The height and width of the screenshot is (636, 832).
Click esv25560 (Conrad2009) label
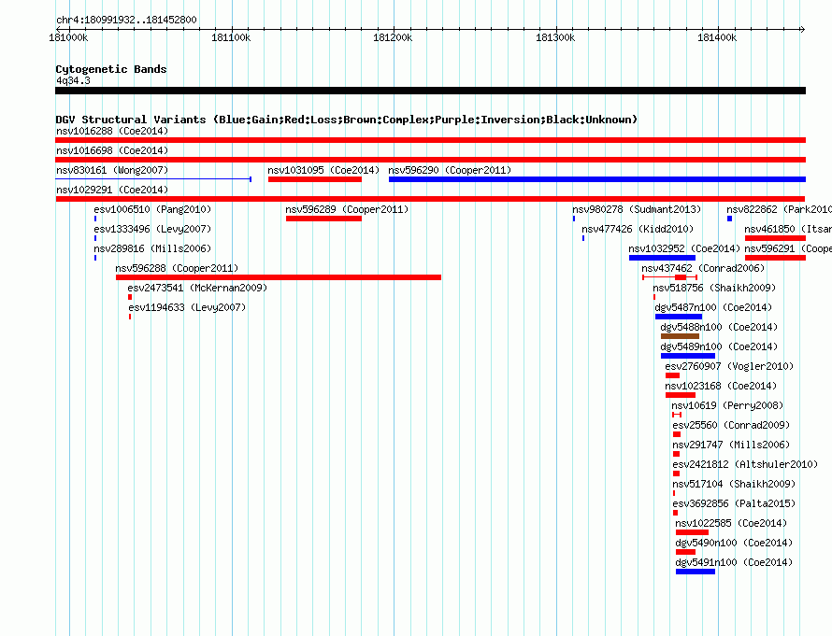pyautogui.click(x=731, y=425)
